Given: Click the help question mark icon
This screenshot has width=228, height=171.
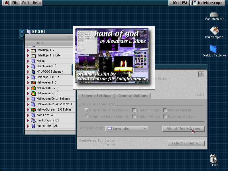Looking at the screenshot, I should pos(201,74).
